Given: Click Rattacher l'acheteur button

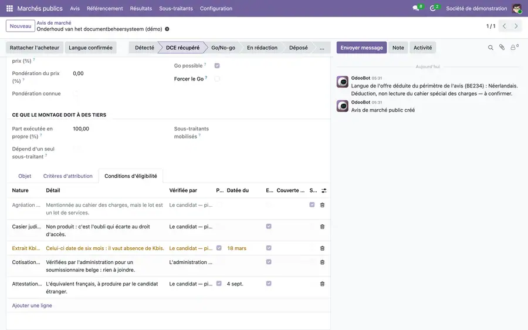Looking at the screenshot, I should click(x=35, y=48).
